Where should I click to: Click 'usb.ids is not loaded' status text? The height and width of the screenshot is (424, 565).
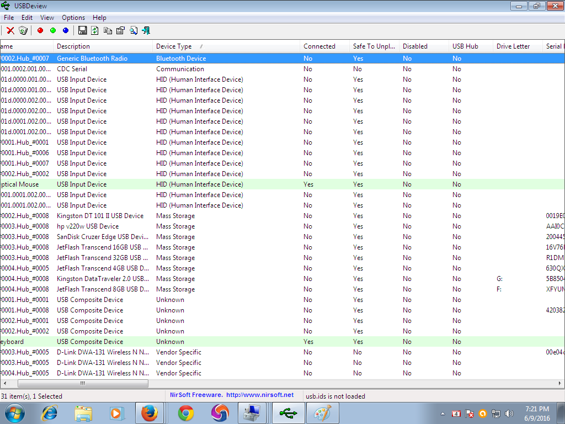[335, 396]
